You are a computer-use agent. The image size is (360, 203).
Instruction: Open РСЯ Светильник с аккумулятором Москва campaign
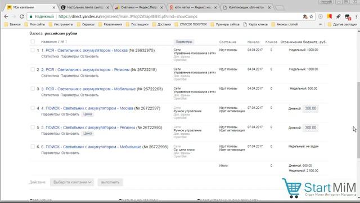(x=87, y=50)
